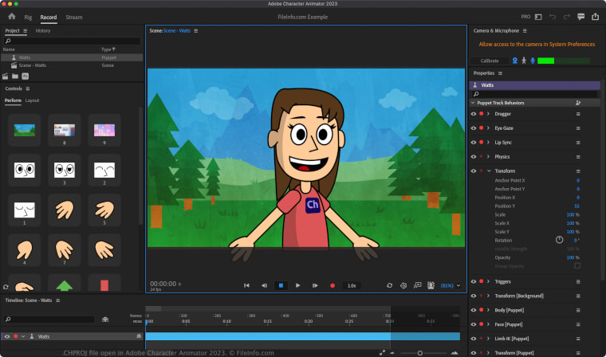The height and width of the screenshot is (357, 606).
Task: Click the New Folder icon in Project panel
Action: 15,76
